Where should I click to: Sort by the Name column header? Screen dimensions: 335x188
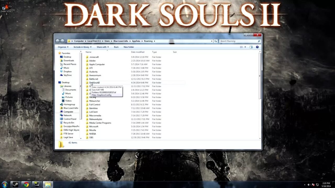88,52
